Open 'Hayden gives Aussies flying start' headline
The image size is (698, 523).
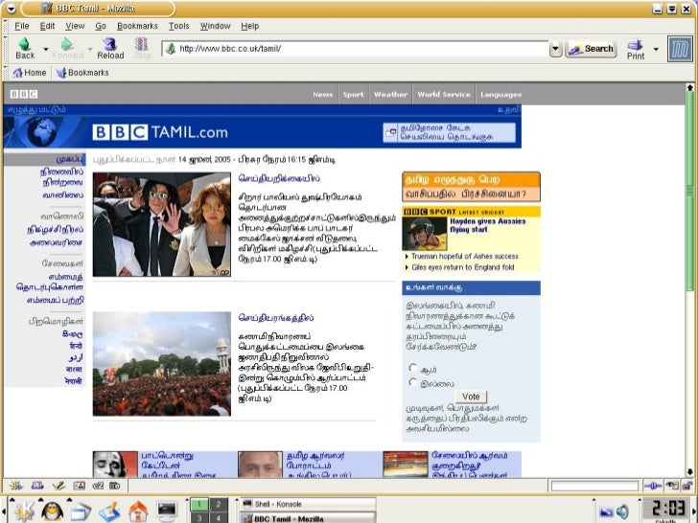[487, 225]
